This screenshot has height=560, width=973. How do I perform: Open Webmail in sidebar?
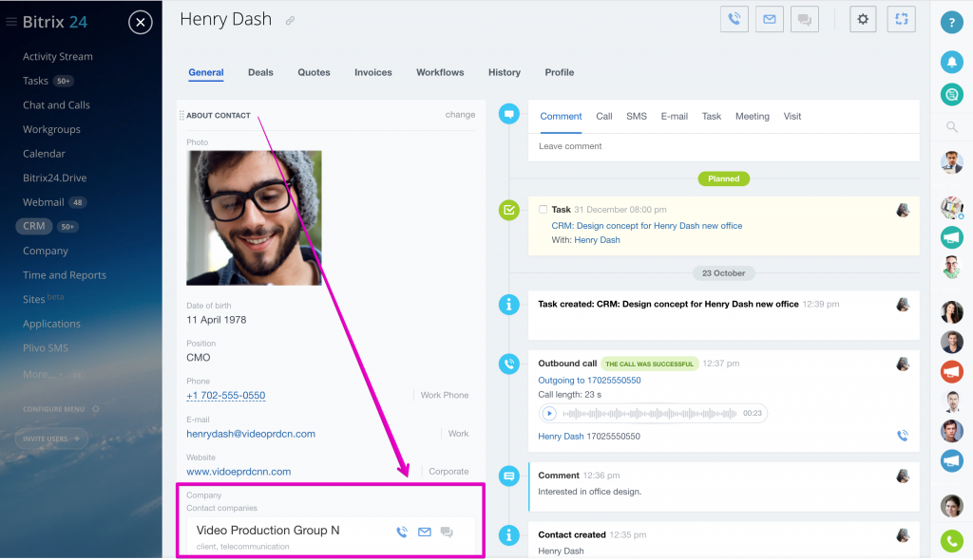(x=44, y=202)
